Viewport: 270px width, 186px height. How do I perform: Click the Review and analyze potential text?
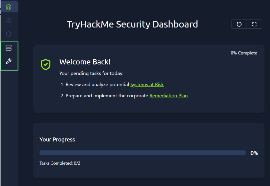pos(97,85)
